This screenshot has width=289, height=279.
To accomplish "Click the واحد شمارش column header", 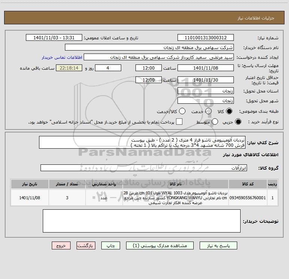I will [x=104, y=184].
